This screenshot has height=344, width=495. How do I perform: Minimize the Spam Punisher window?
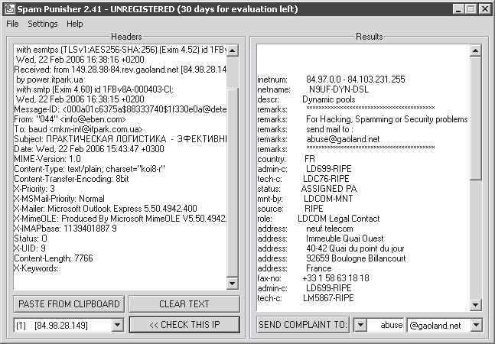pyautogui.click(x=458, y=9)
